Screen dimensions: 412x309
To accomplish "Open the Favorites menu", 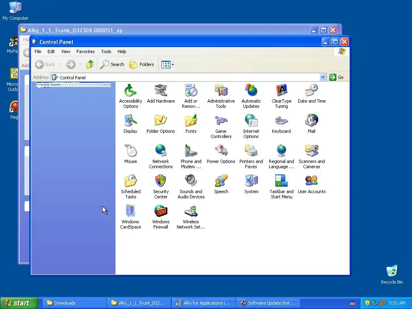I will click(85, 51).
